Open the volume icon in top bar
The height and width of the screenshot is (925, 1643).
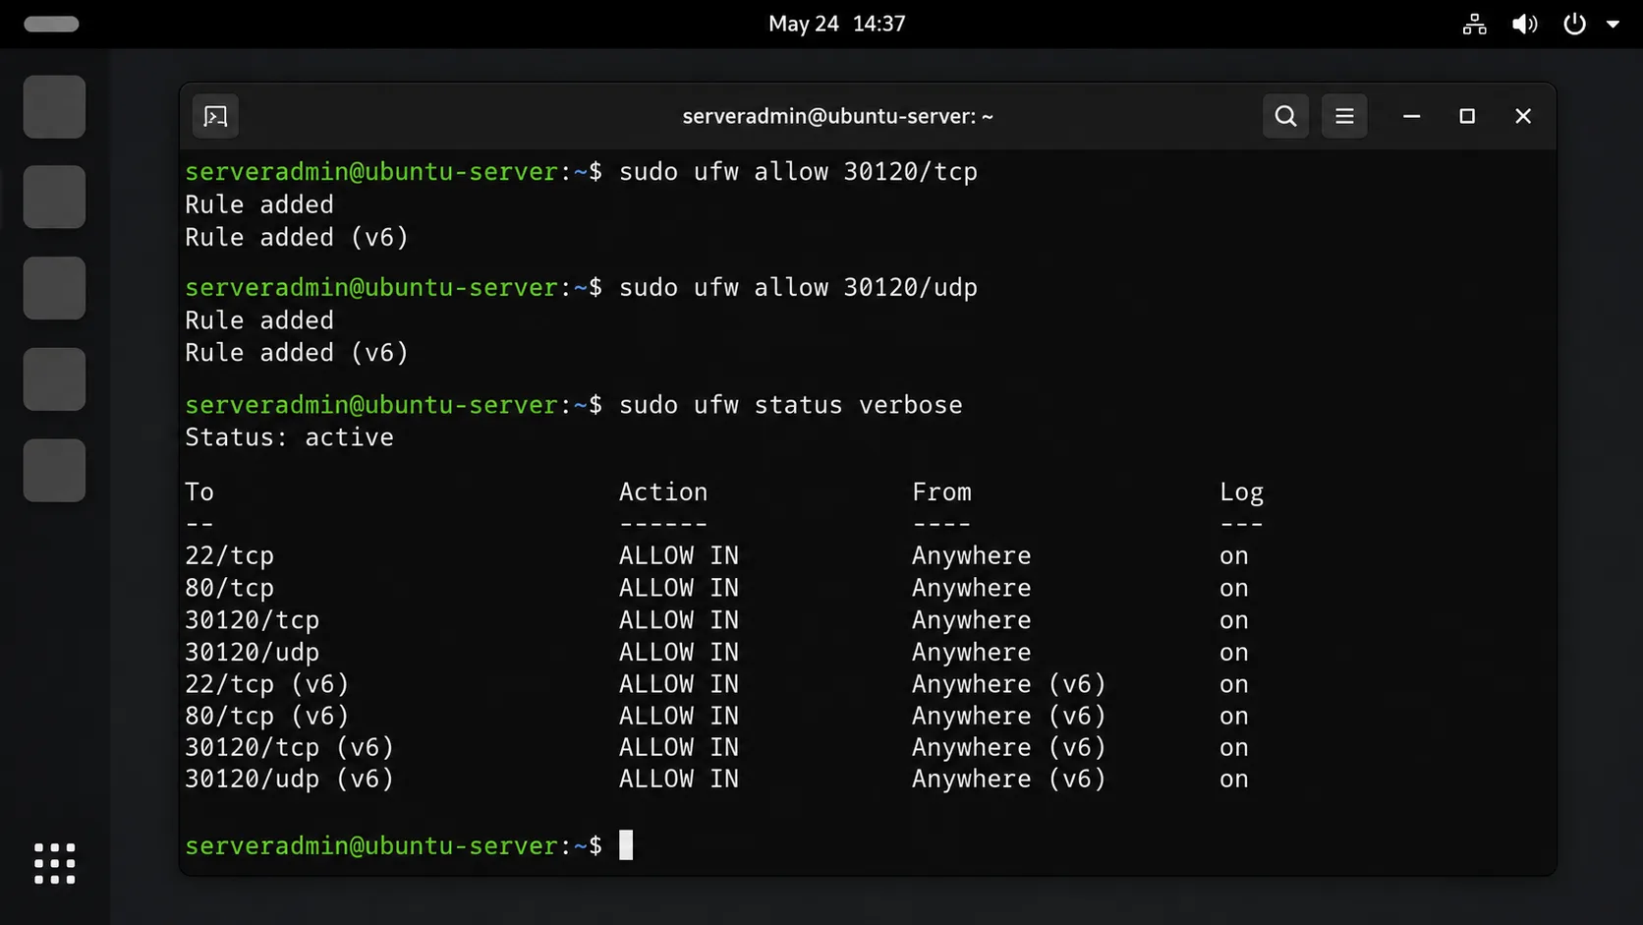[x=1524, y=24]
